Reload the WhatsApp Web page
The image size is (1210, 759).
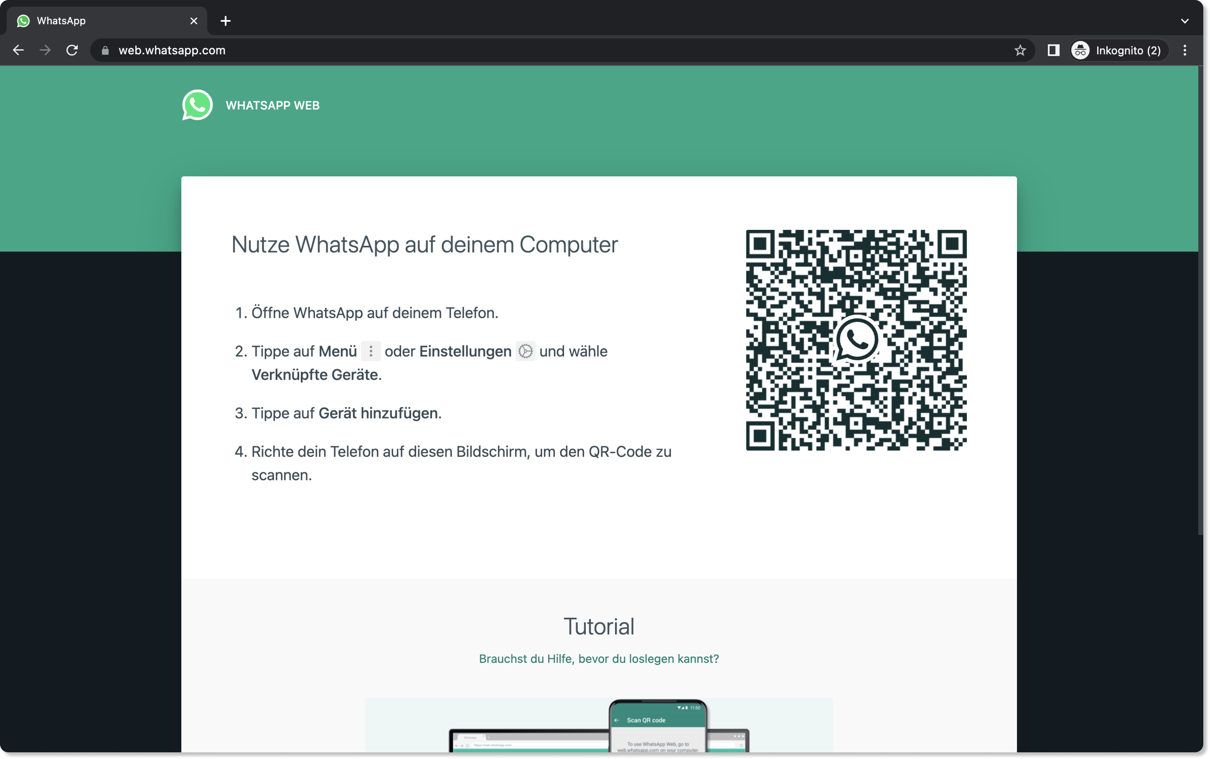(x=72, y=50)
